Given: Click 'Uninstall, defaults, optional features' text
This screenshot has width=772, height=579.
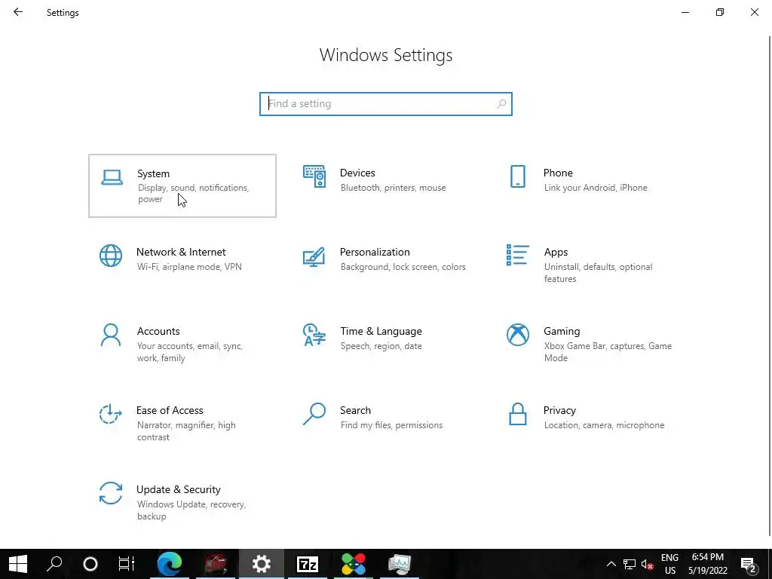Looking at the screenshot, I should point(598,273).
